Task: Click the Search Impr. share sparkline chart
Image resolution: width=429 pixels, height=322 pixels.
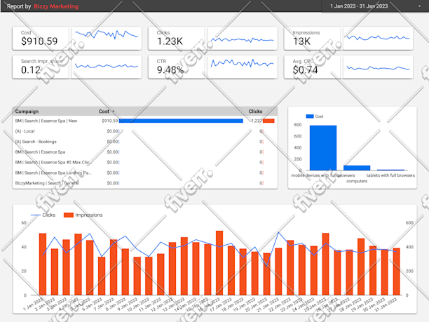Action: (107, 67)
